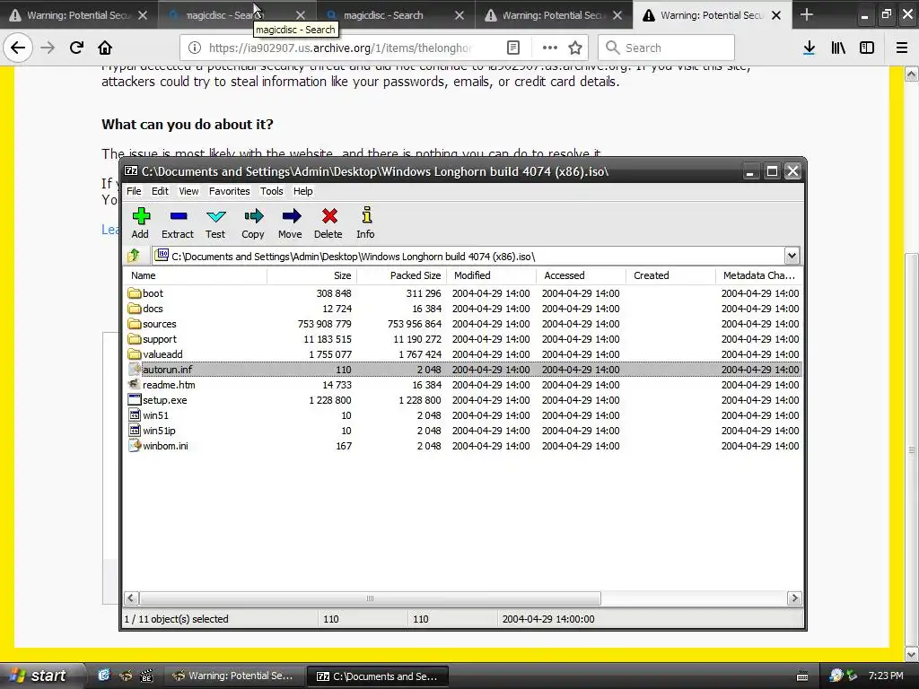Switch to first Warning Potential Security tab

point(79,14)
